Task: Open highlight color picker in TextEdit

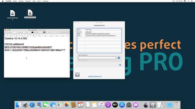Action: click(35, 32)
